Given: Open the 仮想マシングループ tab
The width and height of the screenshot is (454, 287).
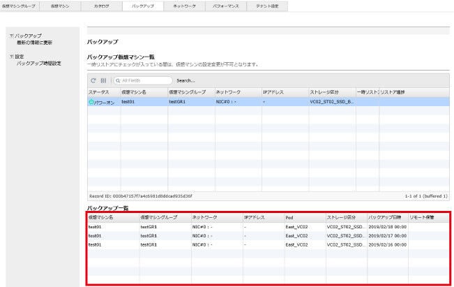Looking at the screenshot, I should [x=20, y=6].
